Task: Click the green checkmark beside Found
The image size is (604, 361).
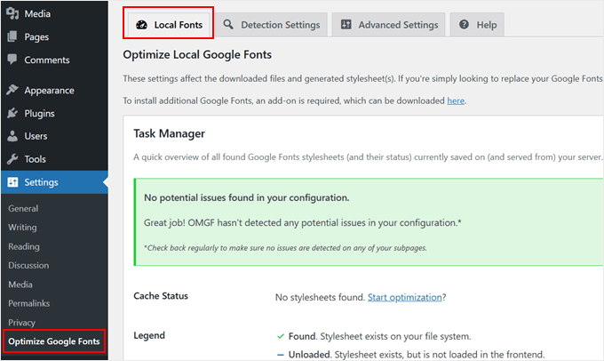Action: point(281,336)
